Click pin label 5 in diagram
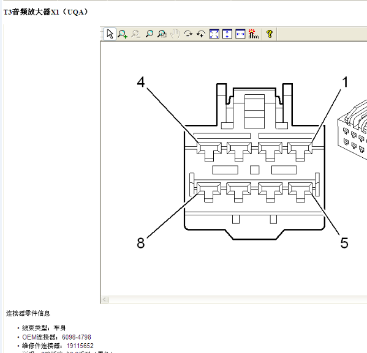This screenshot has height=353, width=367. point(344,243)
